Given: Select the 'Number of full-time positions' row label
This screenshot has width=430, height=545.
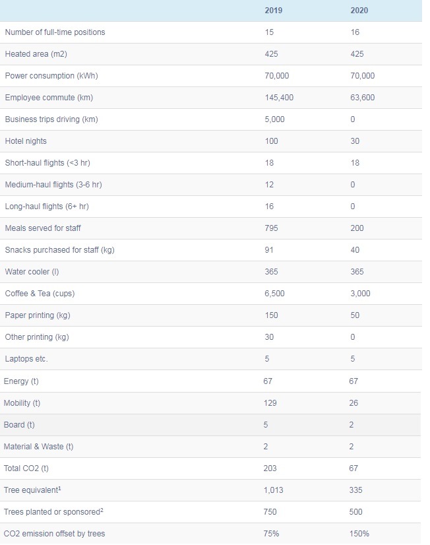Looking at the screenshot, I should (55, 32).
